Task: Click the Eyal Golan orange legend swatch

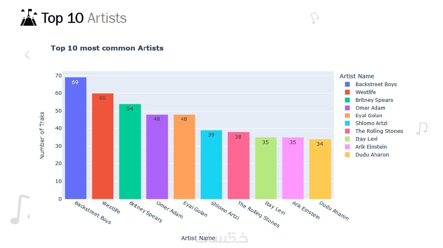Action: [347, 116]
